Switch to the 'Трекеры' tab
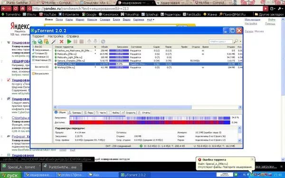 click(75, 112)
